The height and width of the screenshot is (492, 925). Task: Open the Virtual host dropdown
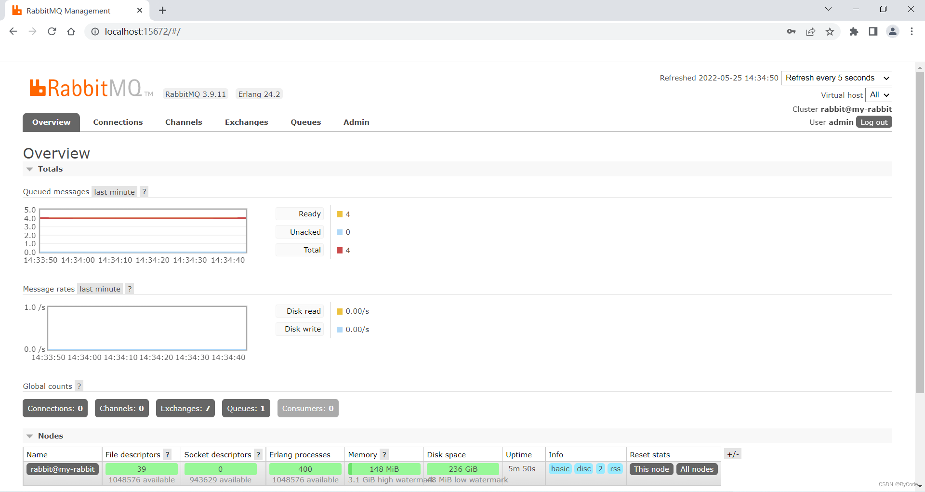click(879, 95)
